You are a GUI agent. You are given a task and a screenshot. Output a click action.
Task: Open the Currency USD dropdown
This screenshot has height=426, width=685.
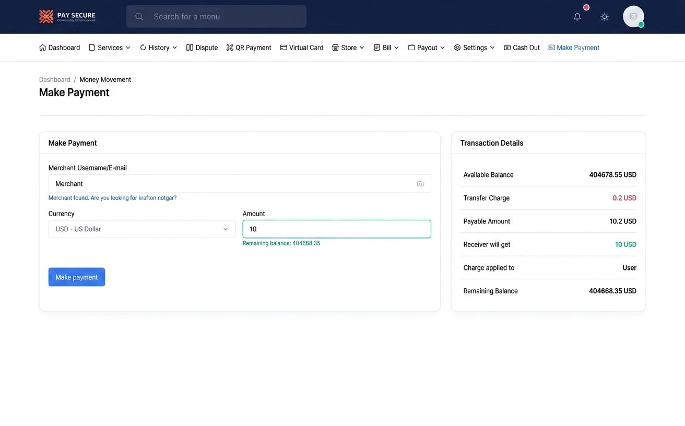142,229
